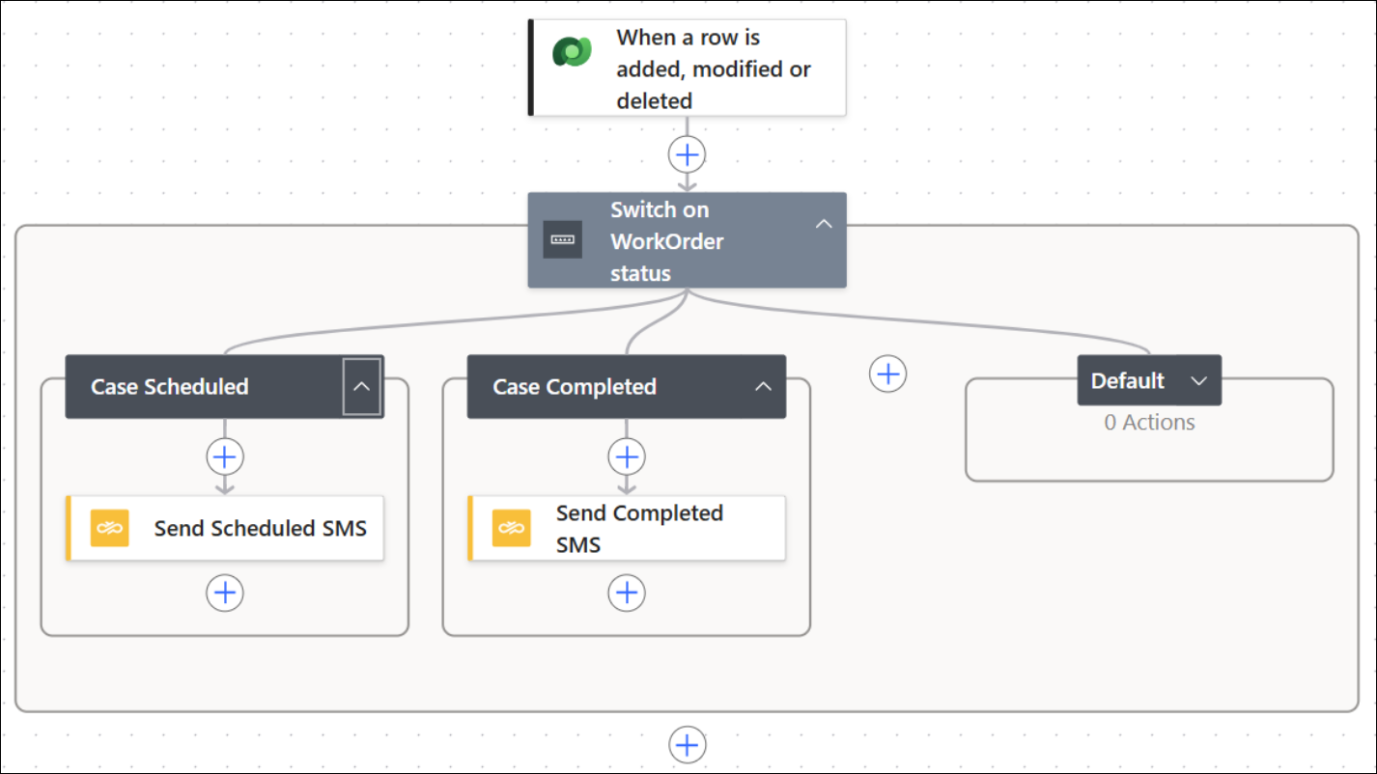Collapse the Case Scheduled branch
1377x774 pixels.
coord(362,387)
